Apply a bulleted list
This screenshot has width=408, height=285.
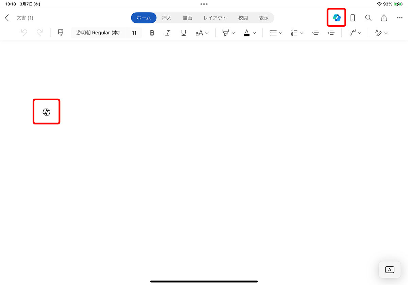[273, 33]
